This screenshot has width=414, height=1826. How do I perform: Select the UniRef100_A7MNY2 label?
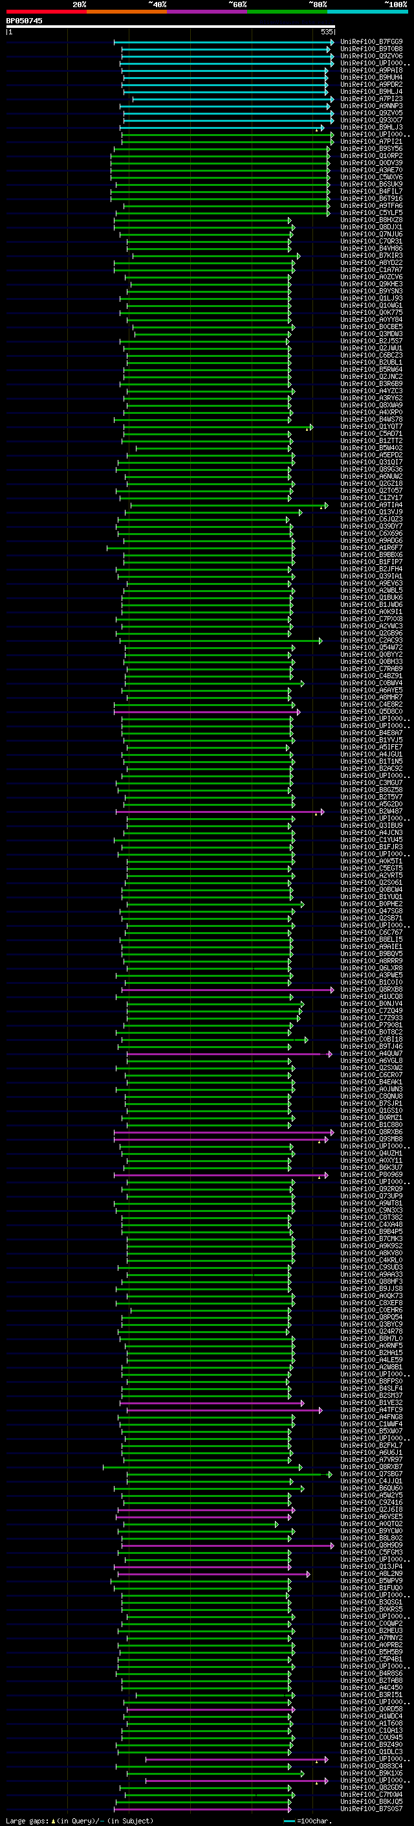tap(371, 1638)
